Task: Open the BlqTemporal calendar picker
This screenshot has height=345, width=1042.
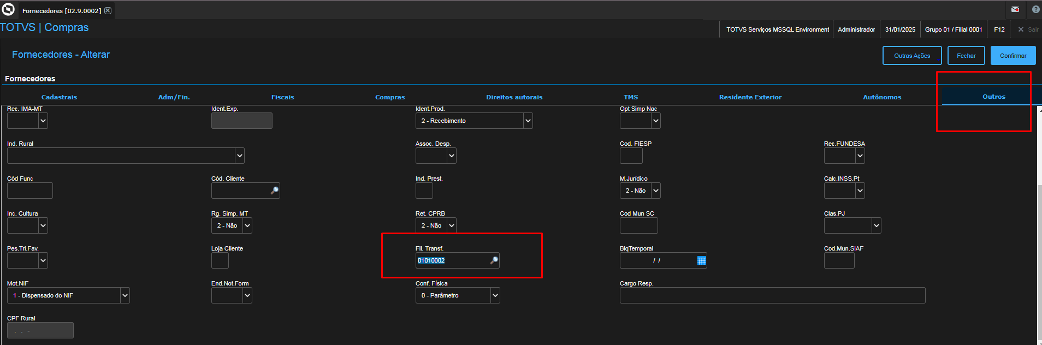Action: point(702,260)
